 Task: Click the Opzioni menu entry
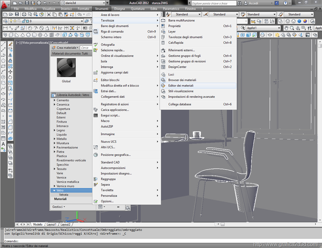coord(107,201)
